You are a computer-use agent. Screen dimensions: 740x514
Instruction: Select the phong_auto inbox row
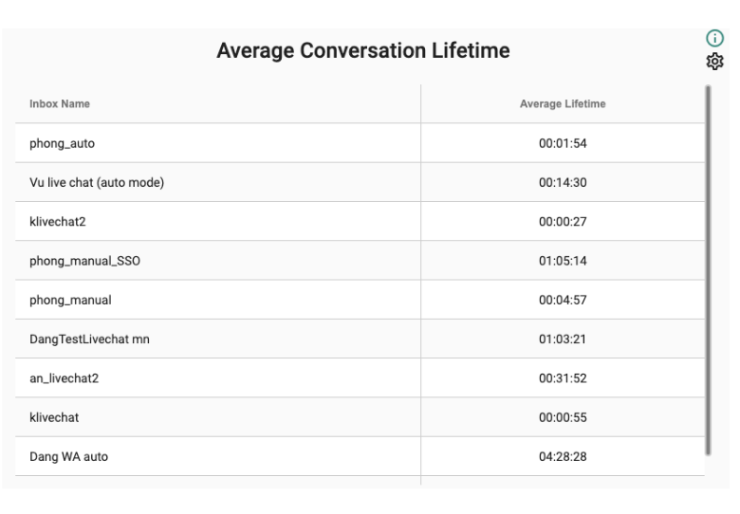tap(360, 143)
